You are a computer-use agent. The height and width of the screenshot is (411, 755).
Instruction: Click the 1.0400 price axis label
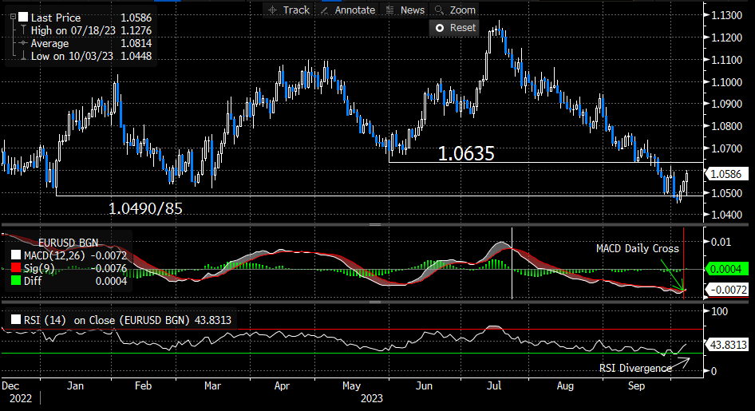click(x=726, y=215)
